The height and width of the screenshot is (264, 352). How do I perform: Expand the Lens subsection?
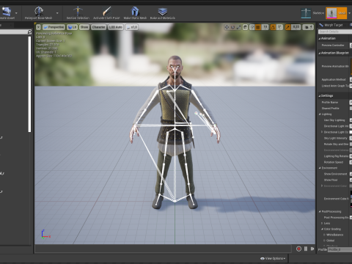tap(322, 223)
